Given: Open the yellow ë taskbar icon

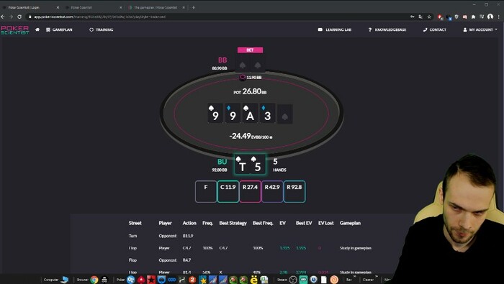Looking at the screenshot, I should tap(254, 280).
